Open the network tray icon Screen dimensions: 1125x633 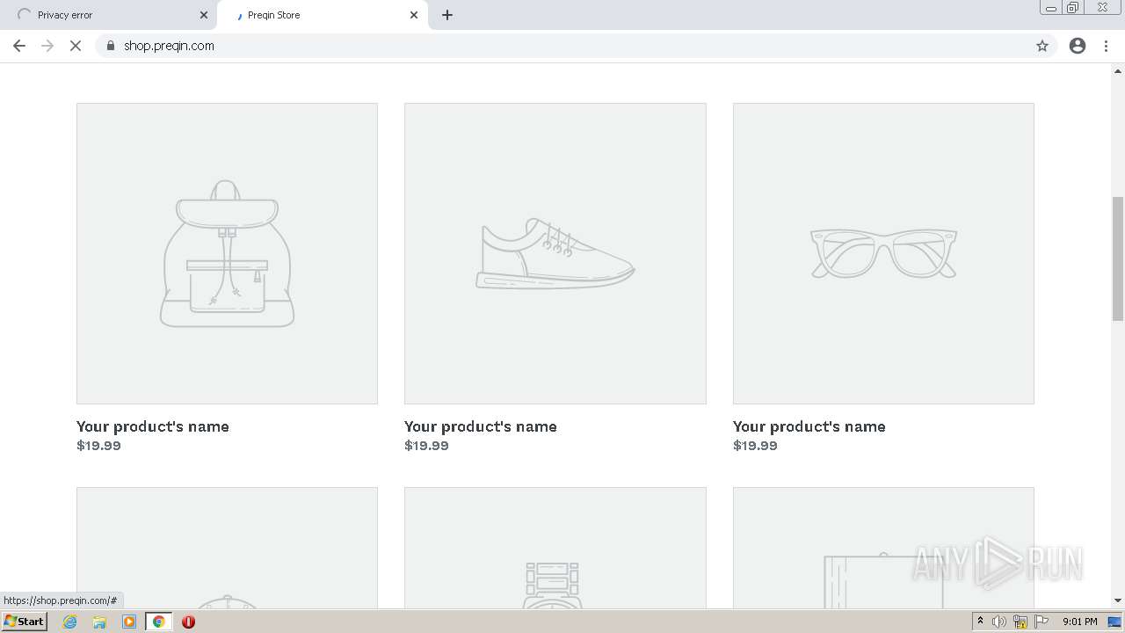[x=1020, y=622]
